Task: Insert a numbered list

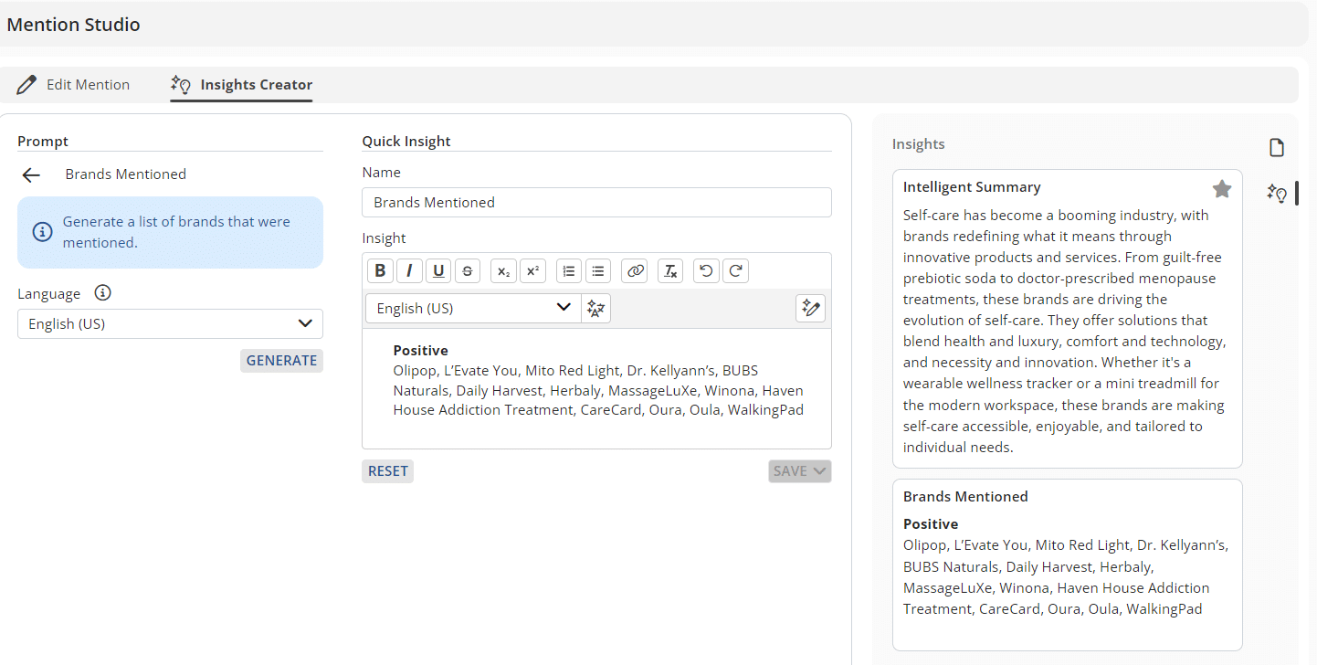Action: pyautogui.click(x=569, y=270)
